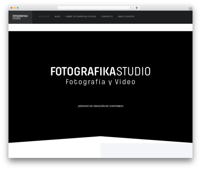Close the browser window with red button

[x=12, y=8]
